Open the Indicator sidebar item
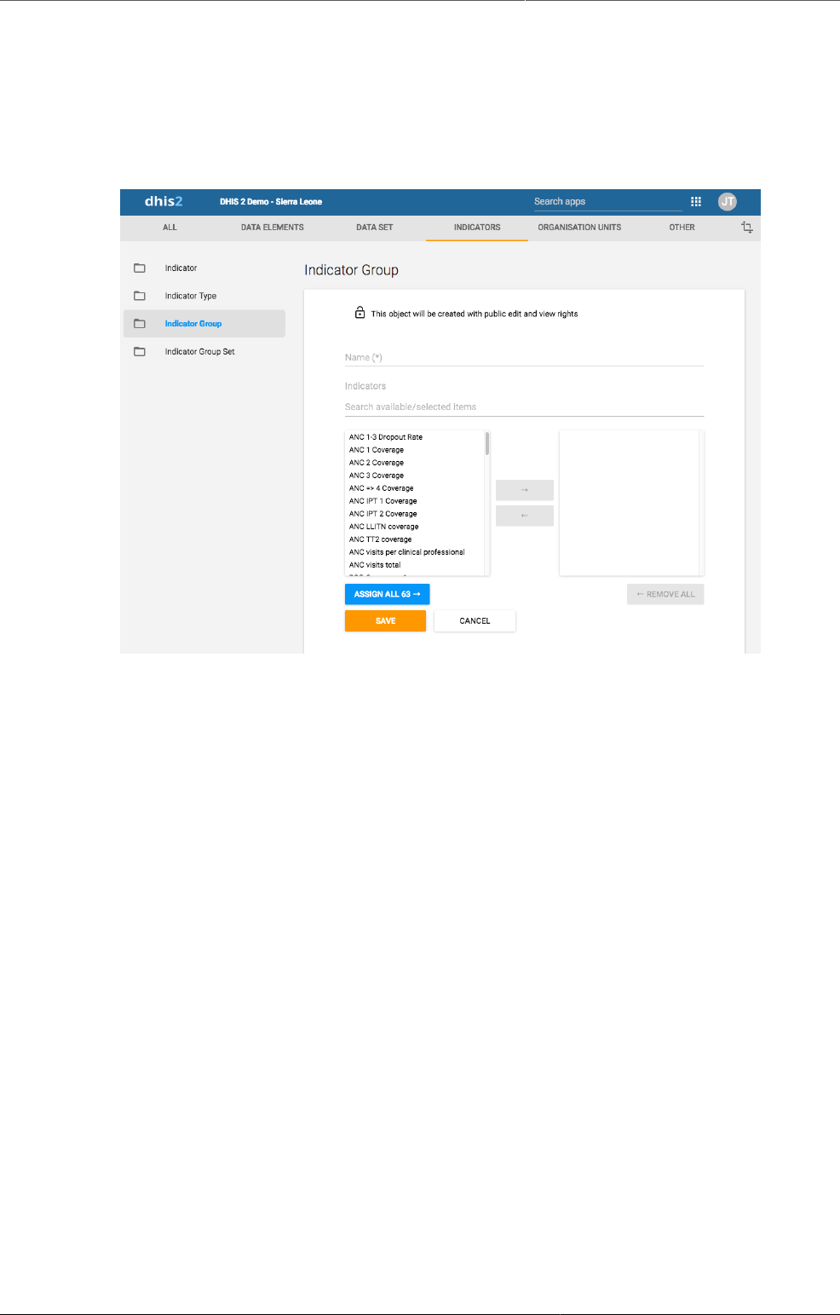840x1315 pixels. point(204,268)
